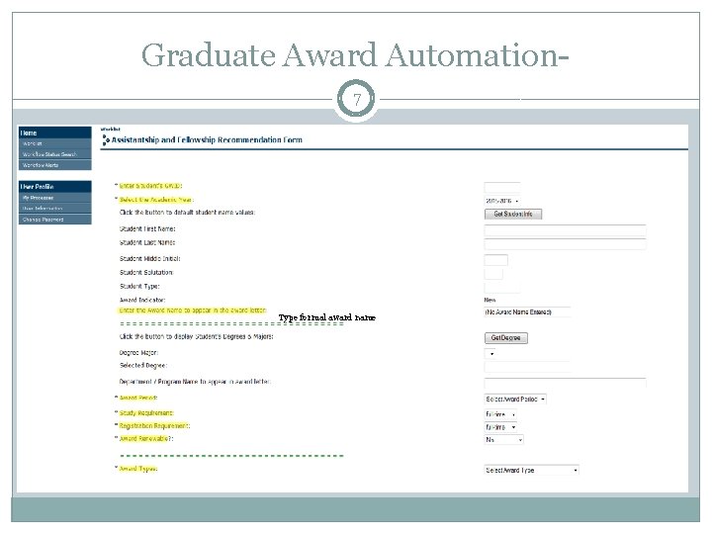Click the highlighted 'Award Types:' label
Screen dimensions: 712x534
[x=138, y=469]
